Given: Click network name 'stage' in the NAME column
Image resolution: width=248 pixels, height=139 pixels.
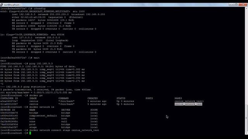Looking at the screenshot, I should [x=33, y=127].
